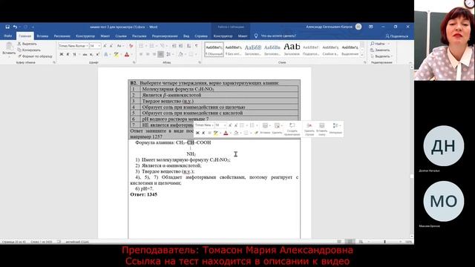
Task: Apply yellow highlight color in ribbon
Action: (x=116, y=54)
